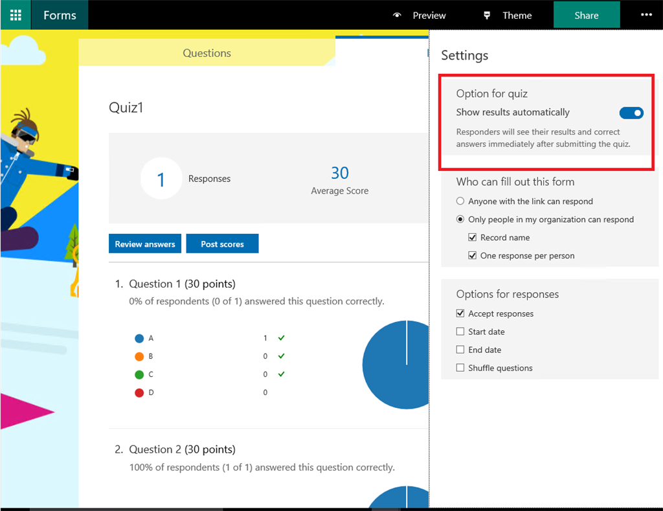Click the 'Responders will see their results' description

click(543, 138)
